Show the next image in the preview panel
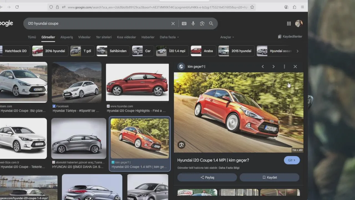This screenshot has height=200, width=355. pos(273,67)
